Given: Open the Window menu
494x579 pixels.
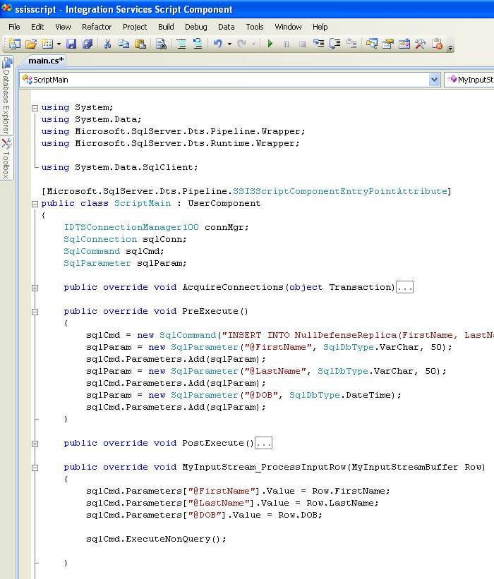Looking at the screenshot, I should [288, 27].
